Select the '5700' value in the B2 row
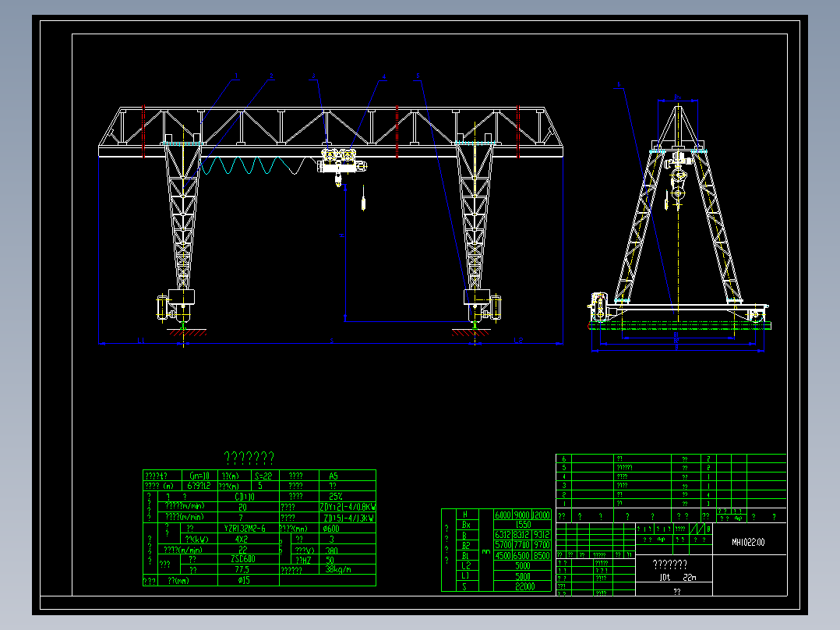The height and width of the screenshot is (630, 840). [x=503, y=545]
